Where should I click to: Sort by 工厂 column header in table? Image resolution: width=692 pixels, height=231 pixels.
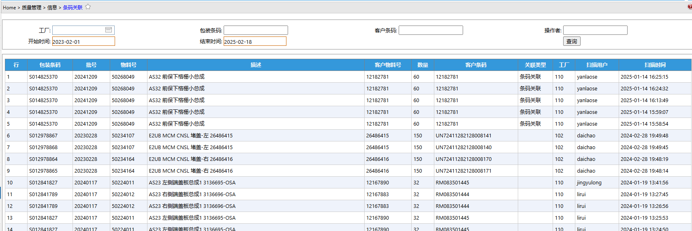tap(564, 65)
